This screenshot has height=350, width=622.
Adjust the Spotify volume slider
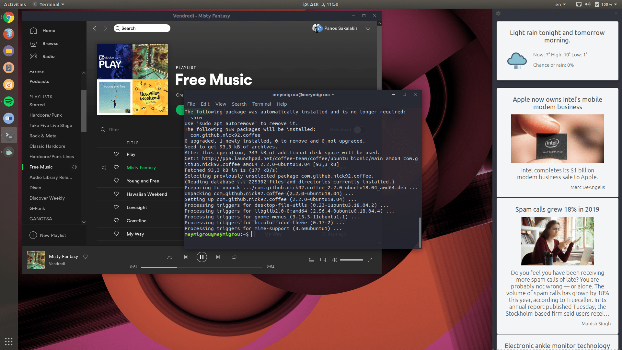(x=351, y=260)
